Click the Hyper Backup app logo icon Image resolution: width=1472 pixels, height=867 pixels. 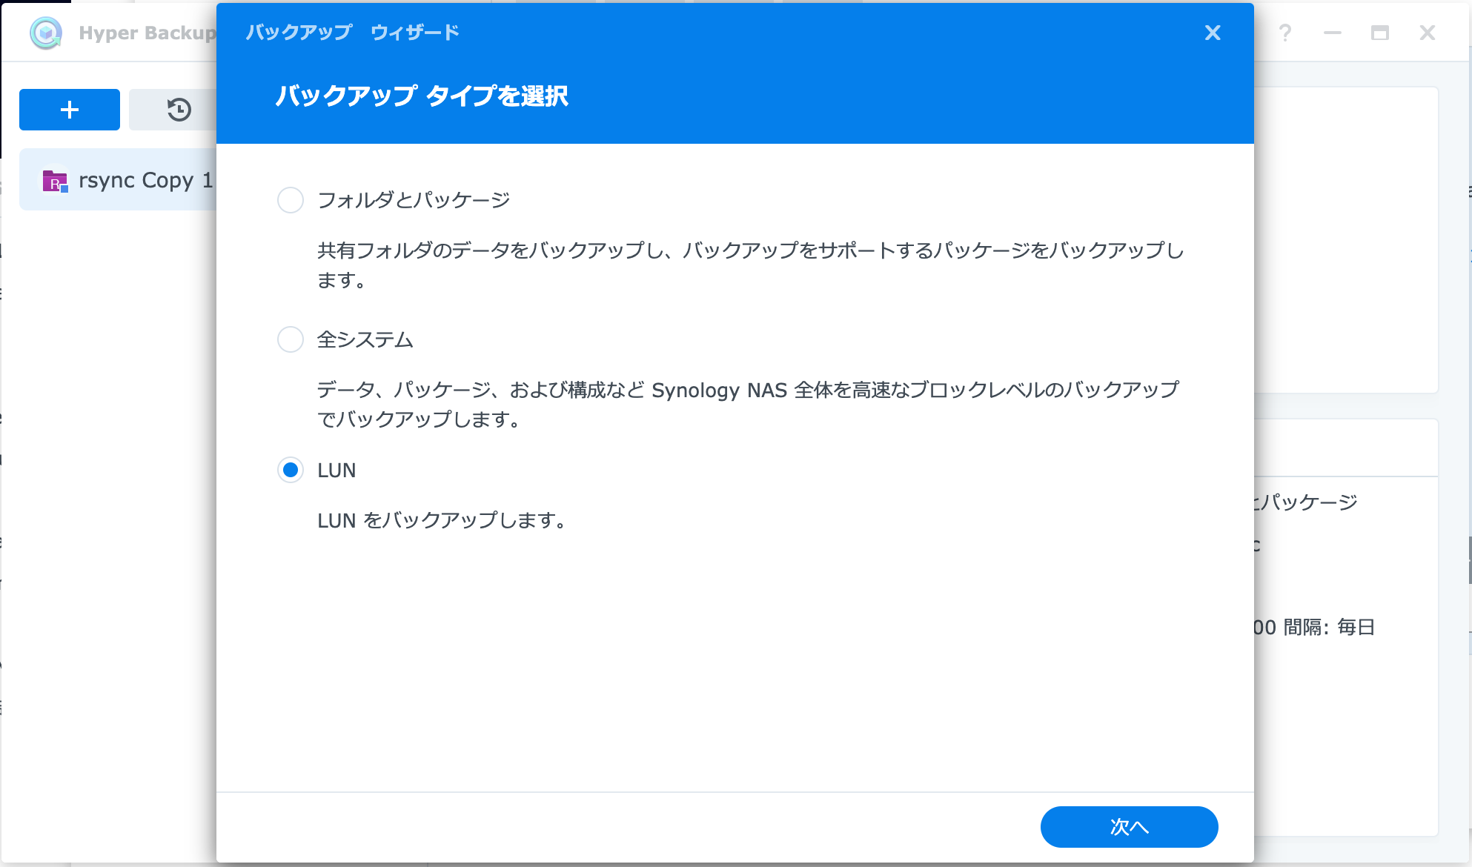(46, 33)
